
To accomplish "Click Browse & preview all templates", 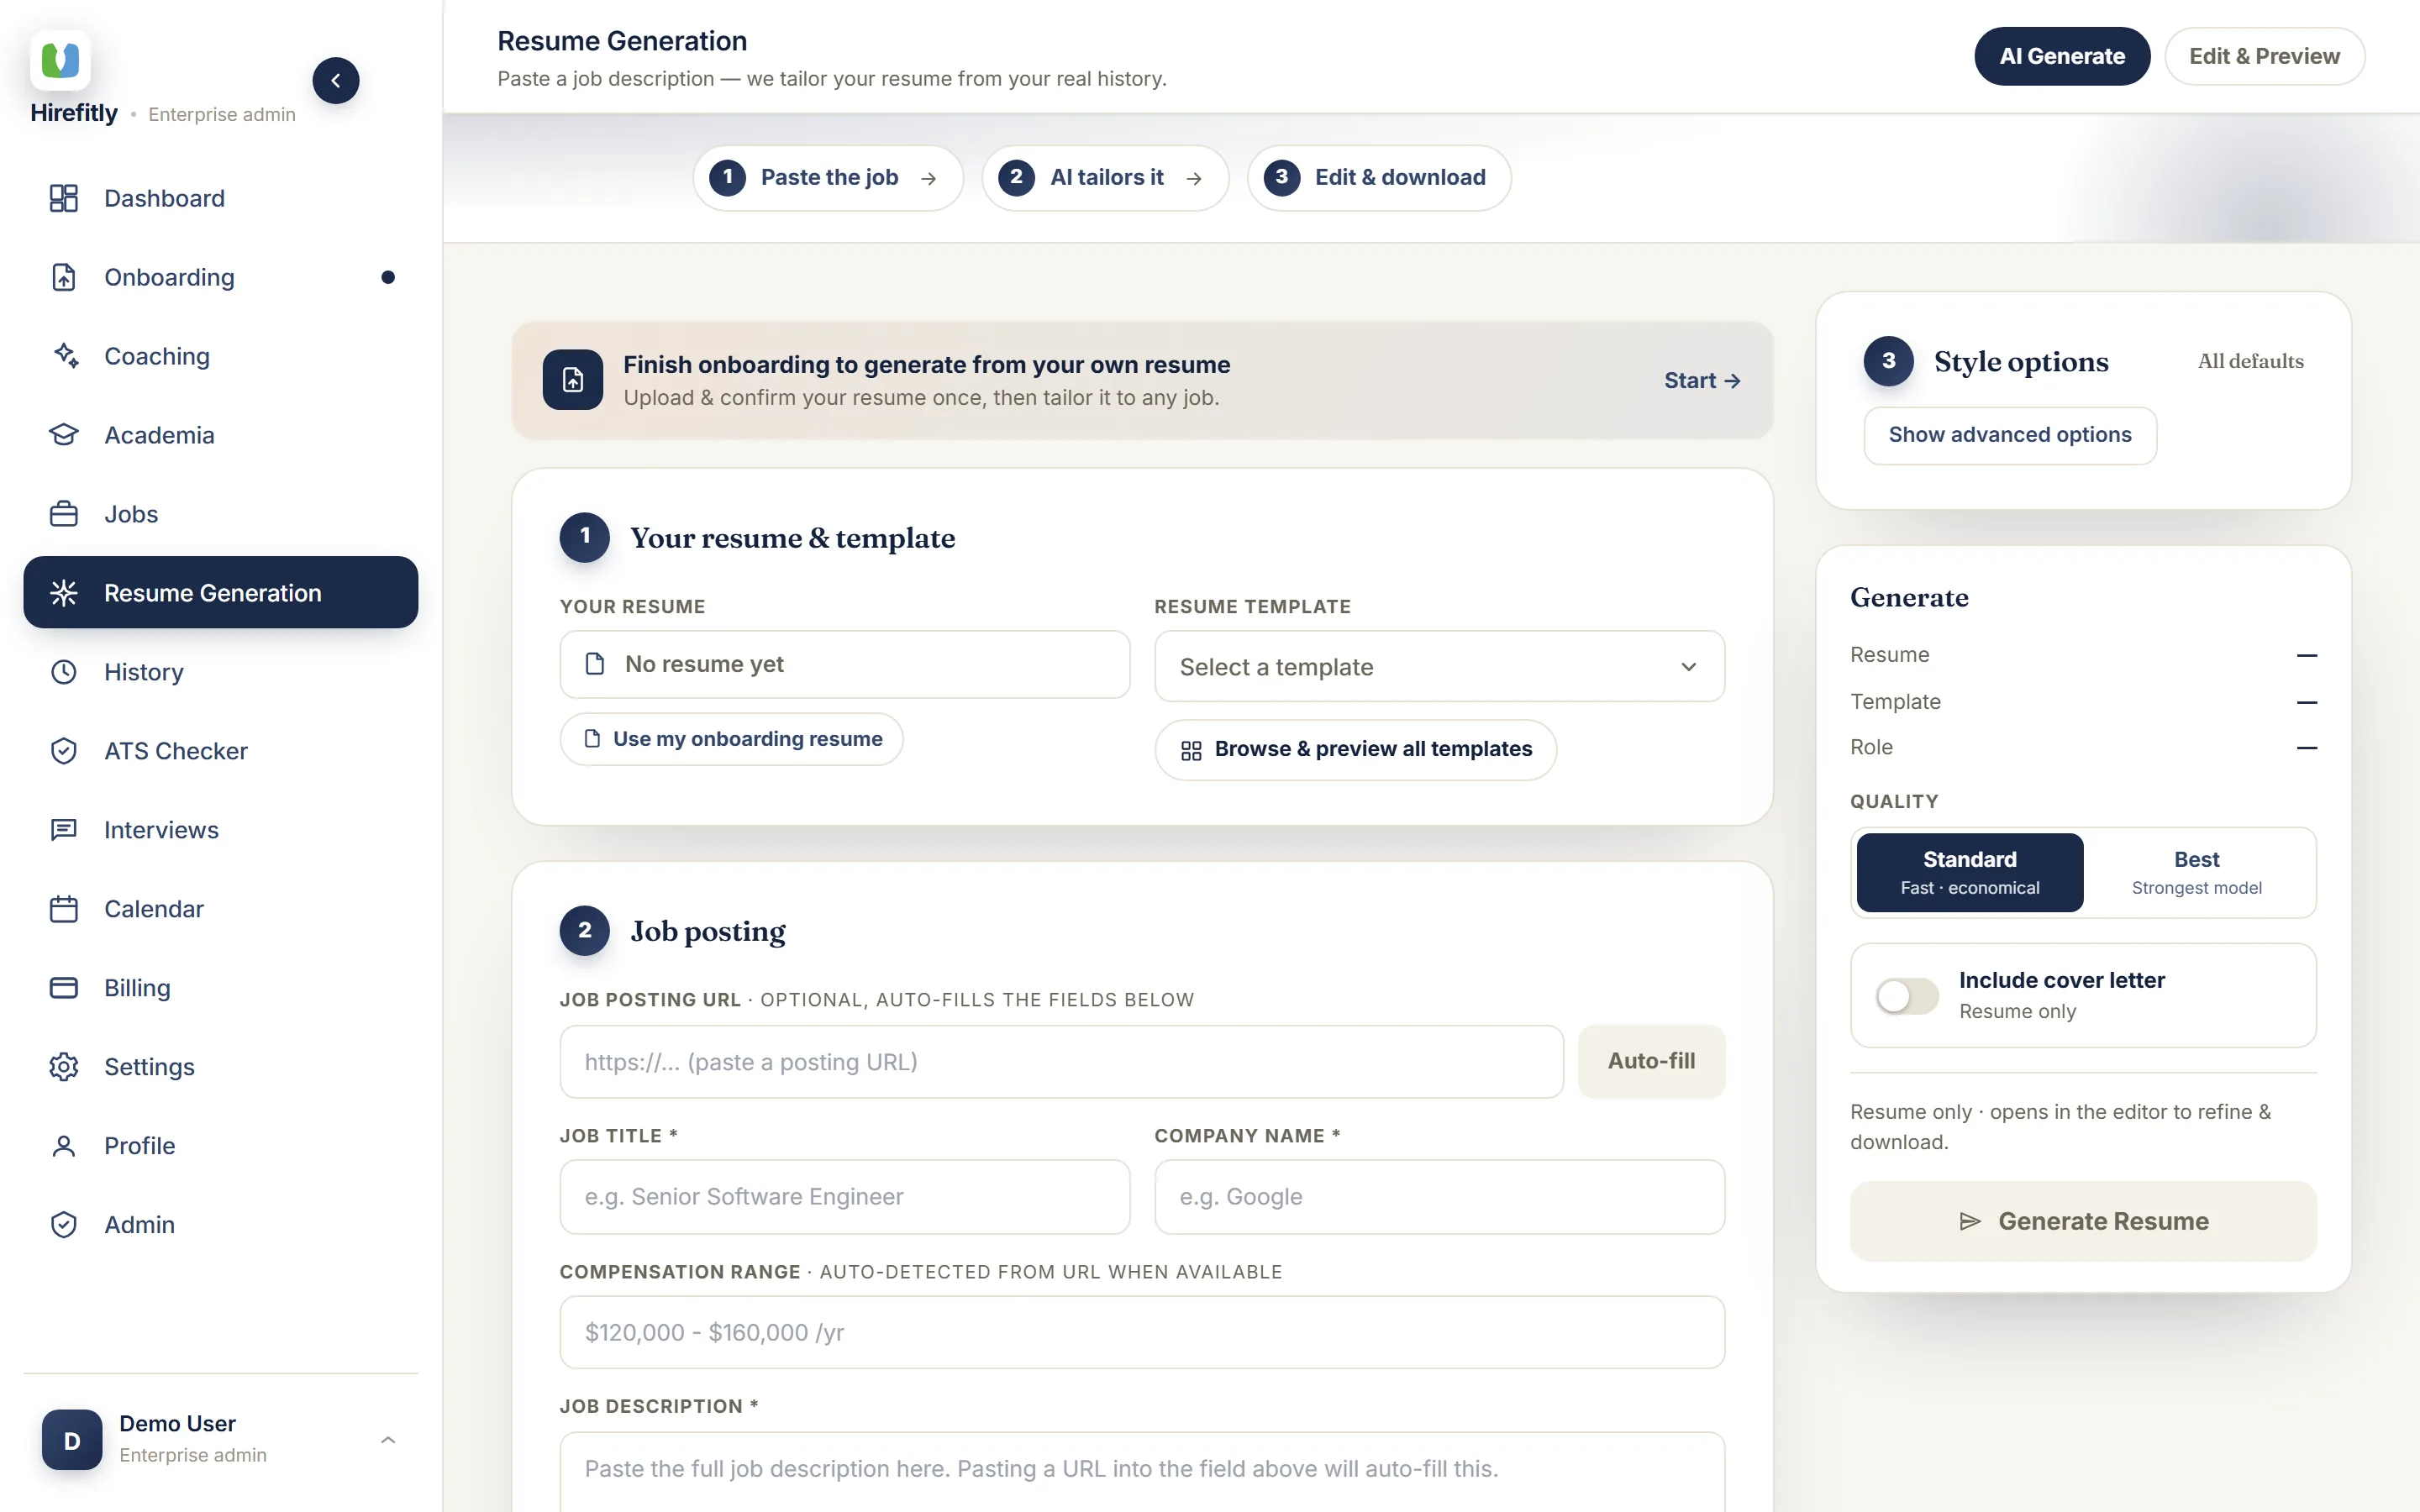I will [x=1356, y=750].
